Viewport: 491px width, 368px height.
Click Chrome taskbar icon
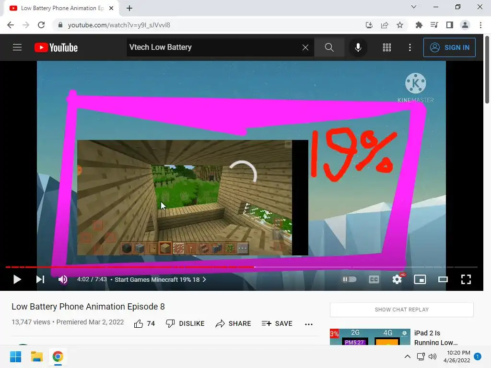[58, 356]
